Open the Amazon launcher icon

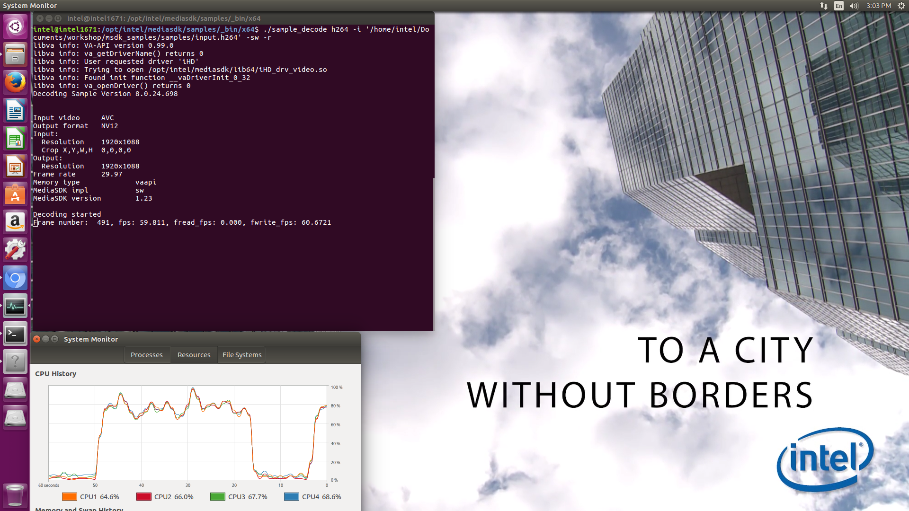[15, 222]
